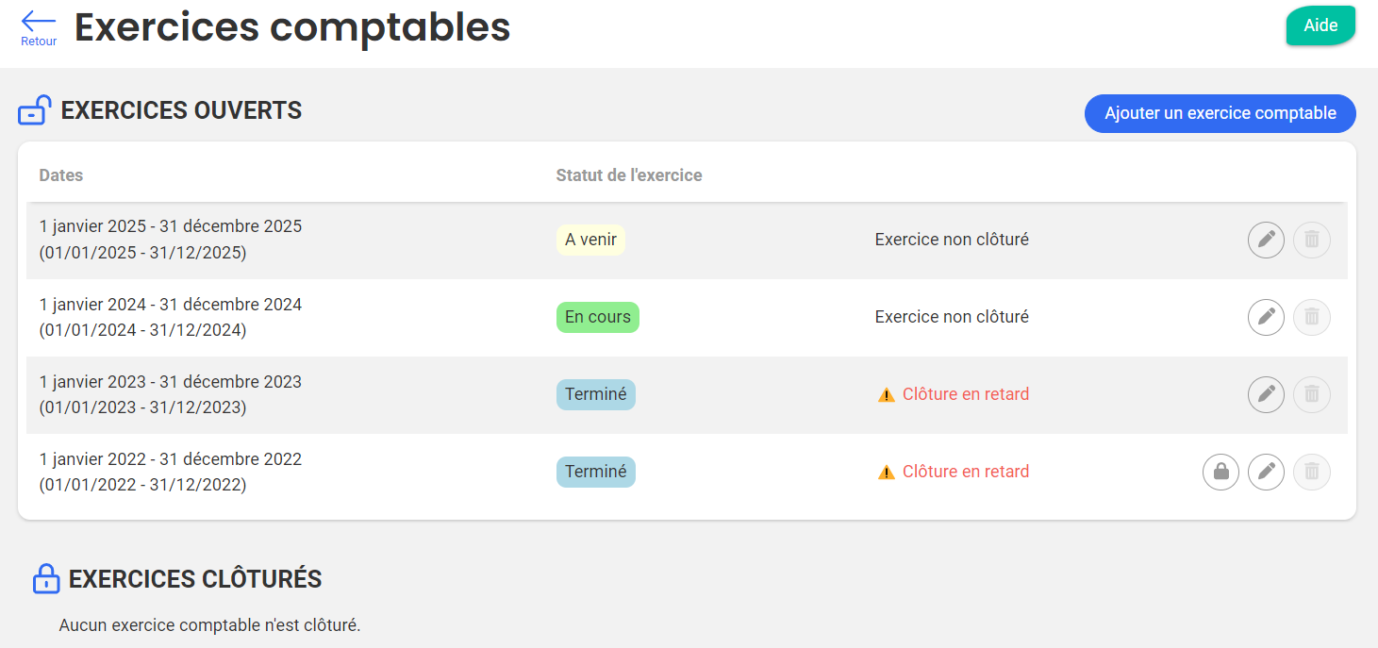Viewport: 1378px width, 648px height.
Task: Click the Terminé badge for 2023
Action: 595,394
